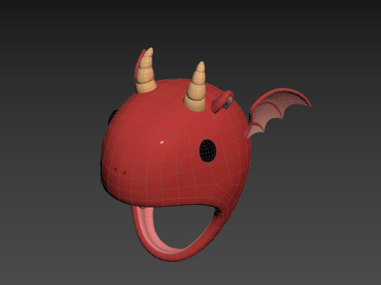Select the front beige horn
The height and width of the screenshot is (285, 381).
pyautogui.click(x=196, y=87)
